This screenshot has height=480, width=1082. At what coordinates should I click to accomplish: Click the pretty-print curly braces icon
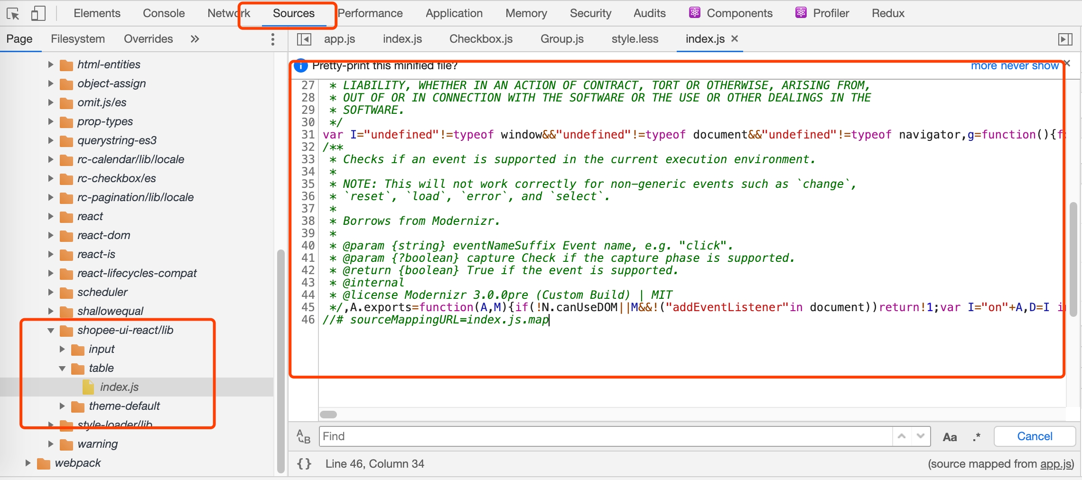click(304, 464)
